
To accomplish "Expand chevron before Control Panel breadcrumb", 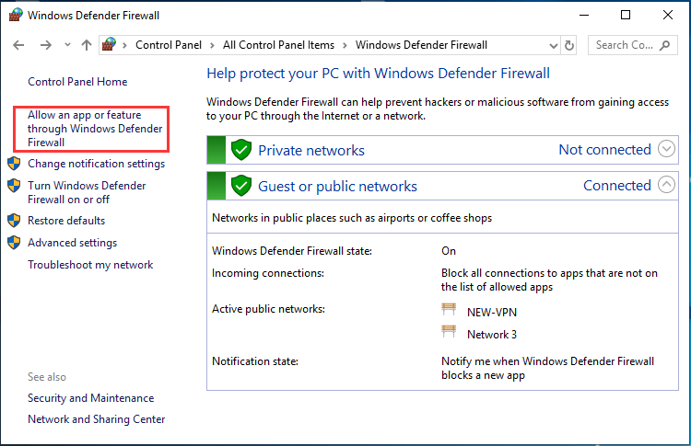I will pyautogui.click(x=125, y=45).
